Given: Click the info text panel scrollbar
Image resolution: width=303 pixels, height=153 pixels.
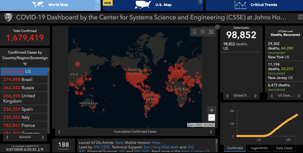Looking at the screenshot, I should pyautogui.click(x=216, y=141).
